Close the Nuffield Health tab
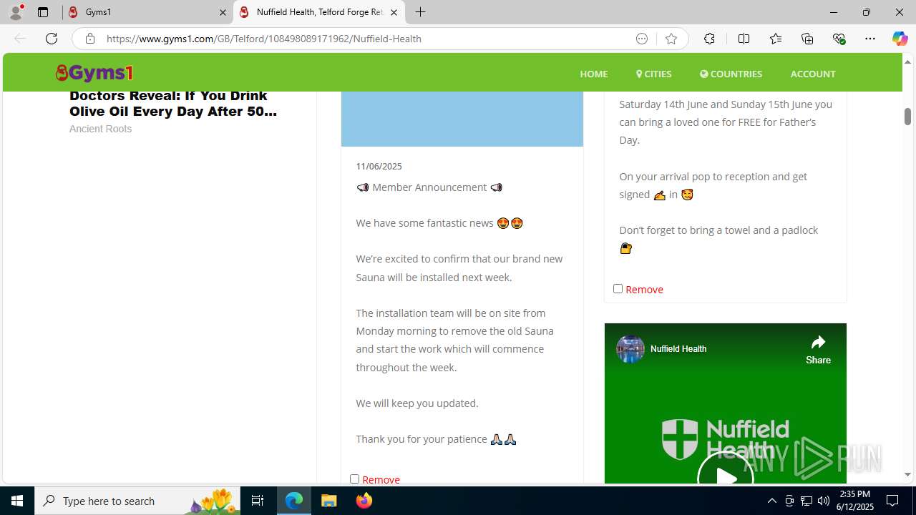This screenshot has height=515, width=916. click(394, 12)
